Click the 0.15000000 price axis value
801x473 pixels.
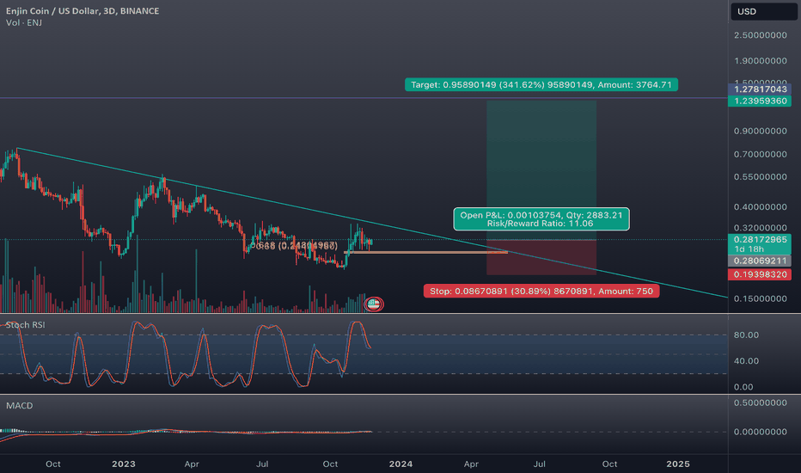[x=760, y=298]
